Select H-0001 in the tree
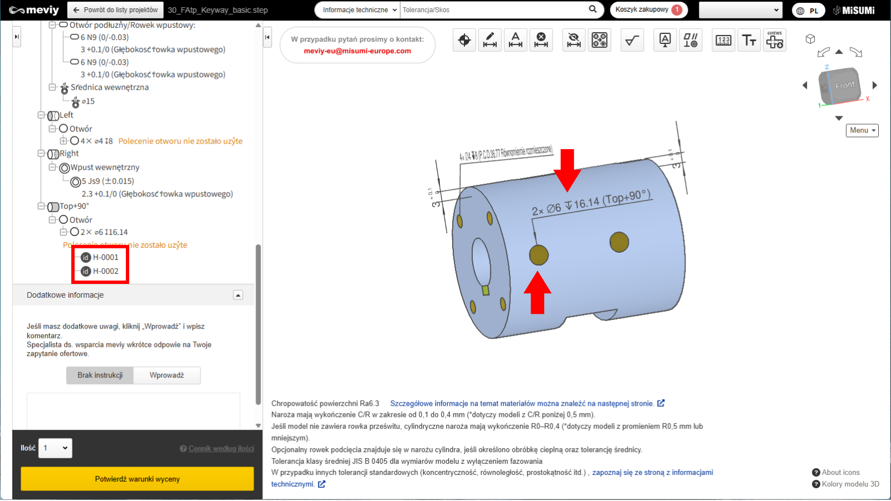The height and width of the screenshot is (501, 891). click(x=105, y=257)
